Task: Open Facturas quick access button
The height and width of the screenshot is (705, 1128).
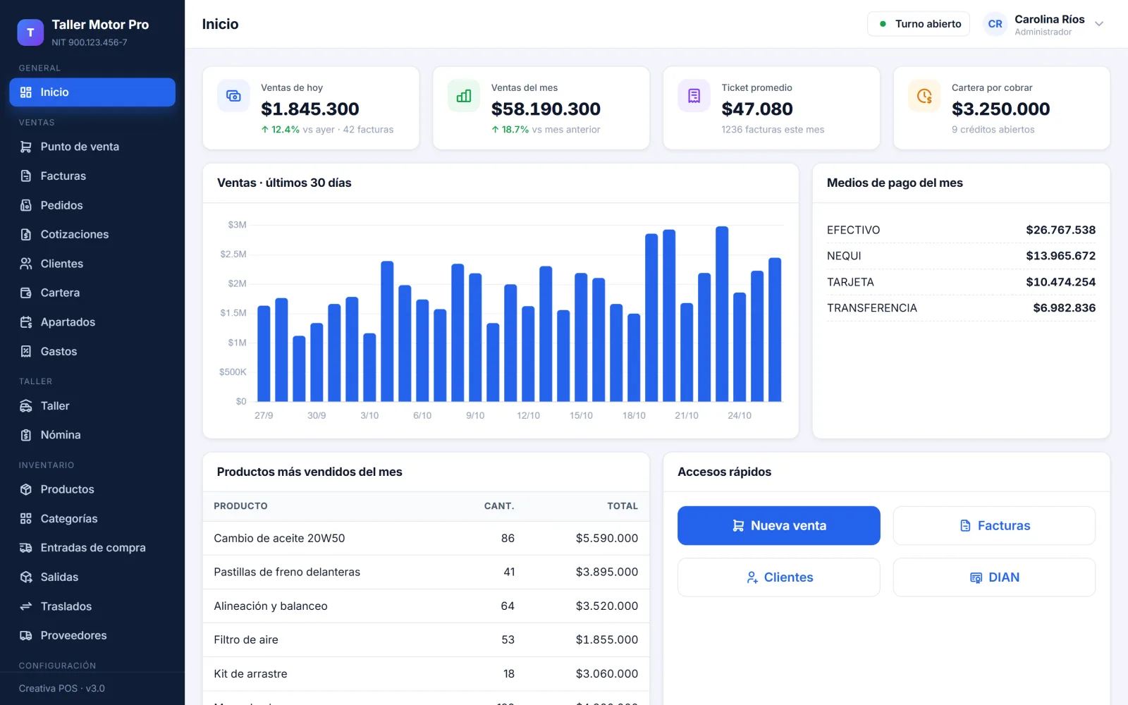Action: point(994,526)
